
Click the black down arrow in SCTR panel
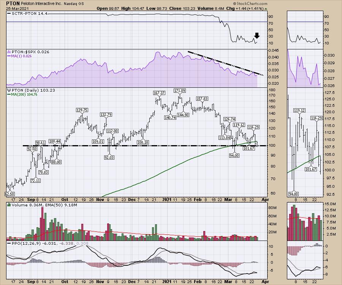point(257,36)
